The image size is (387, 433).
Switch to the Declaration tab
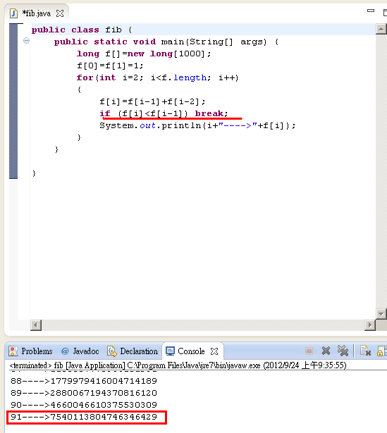[x=133, y=351]
